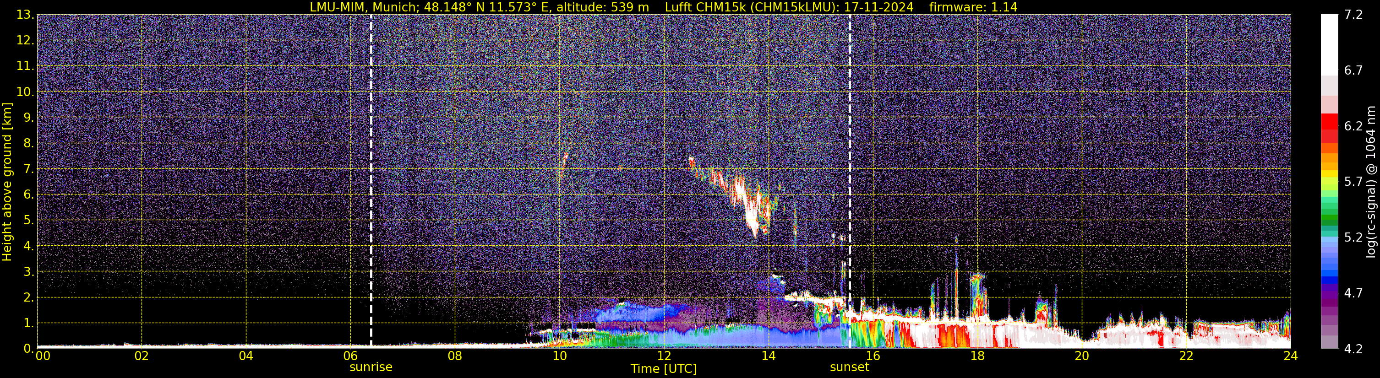1380x378 pixels.
Task: Click the time axis tick label 18
Action: coord(977,356)
